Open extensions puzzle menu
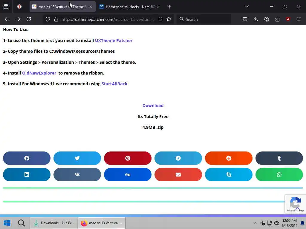 [x=277, y=19]
